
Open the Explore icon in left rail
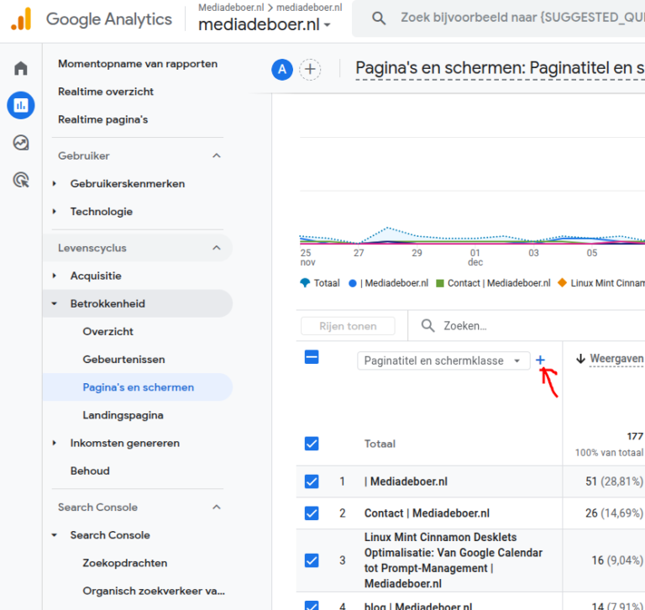coord(21,142)
